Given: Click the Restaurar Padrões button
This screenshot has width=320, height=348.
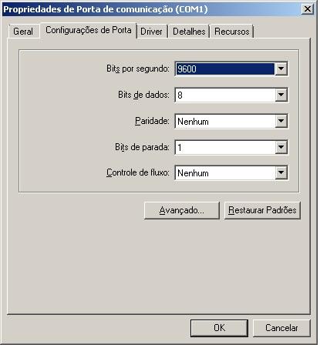Looking at the screenshot, I should click(262, 210).
